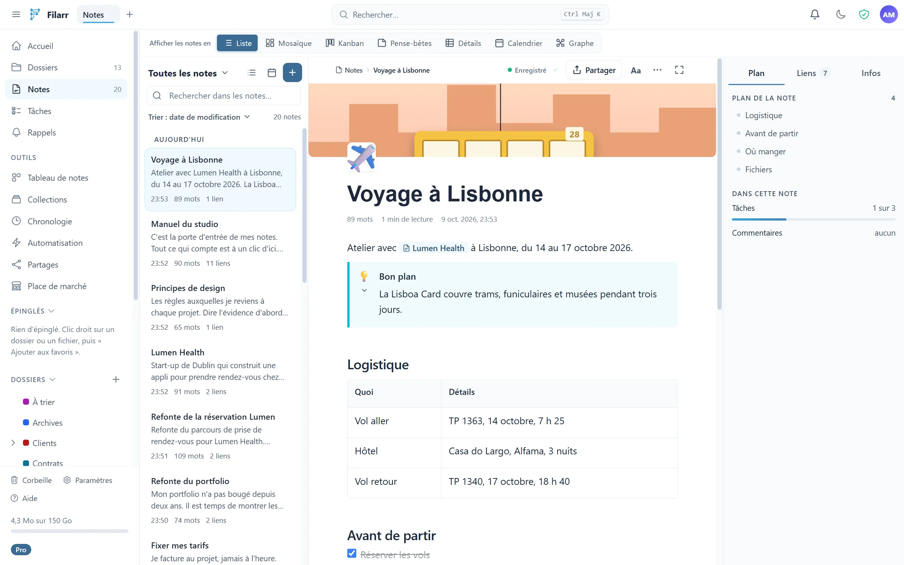Collapse the Dossiers section chevron
This screenshot has width=904, height=565.
52,379
